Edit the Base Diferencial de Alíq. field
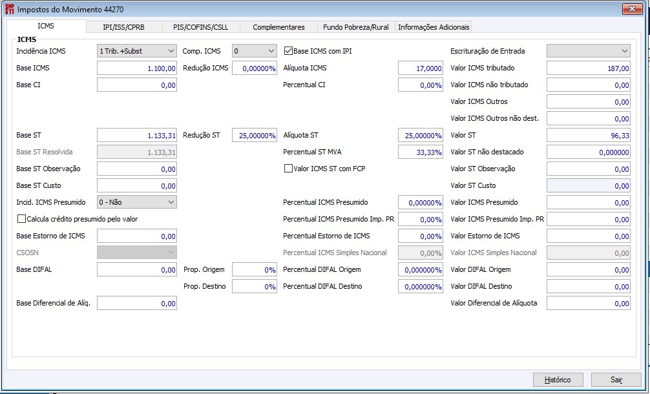The width and height of the screenshot is (650, 394). pos(137,303)
